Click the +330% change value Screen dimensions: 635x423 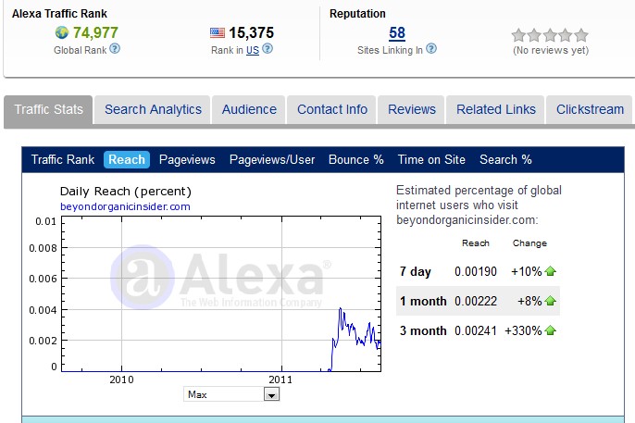click(523, 330)
